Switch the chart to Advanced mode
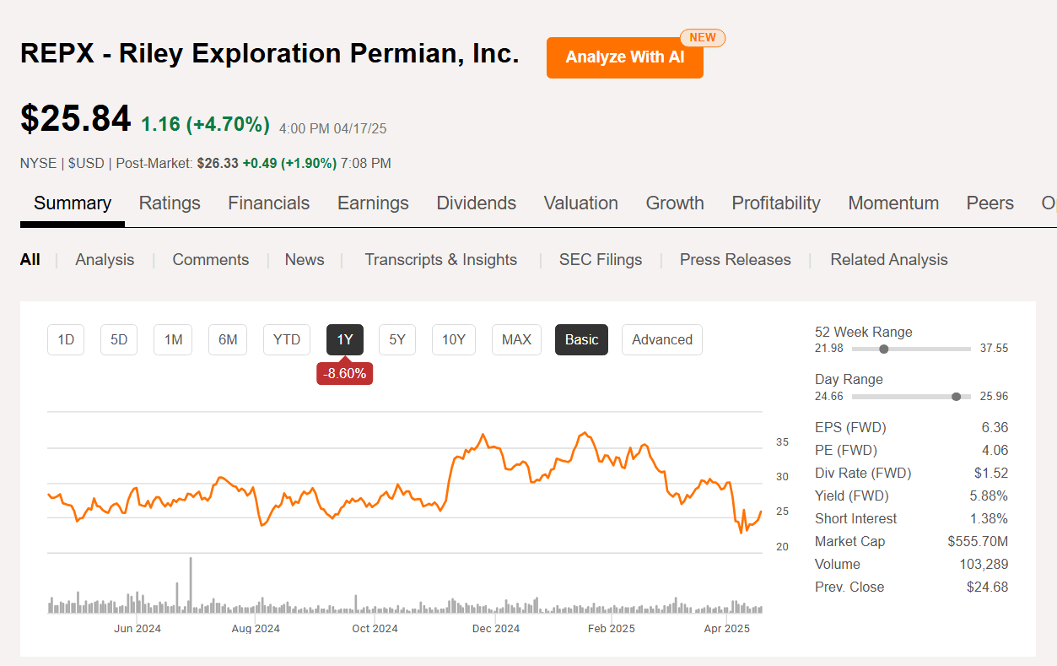Screen dimensions: 1057x666 coord(661,339)
